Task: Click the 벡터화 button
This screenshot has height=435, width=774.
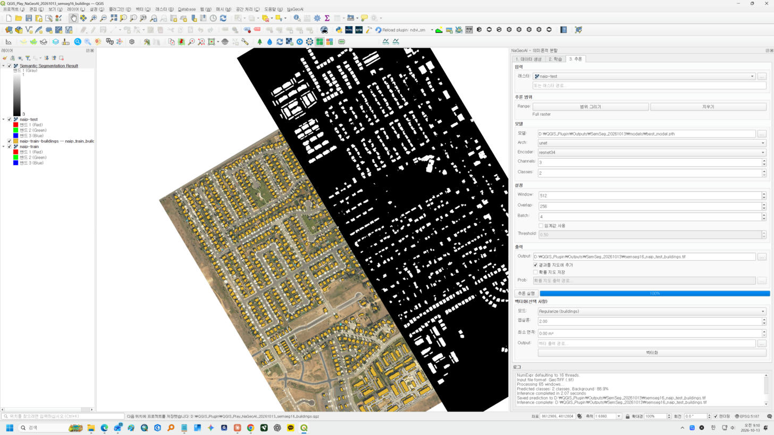Action: (652, 353)
